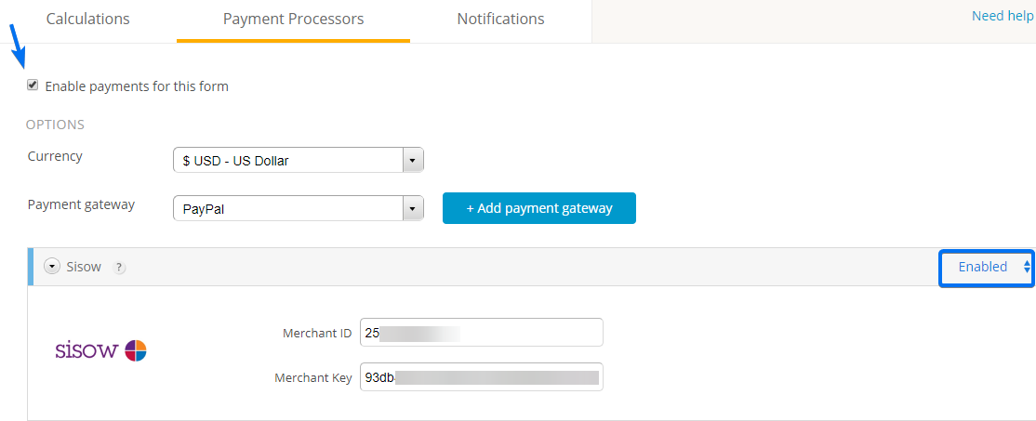Click the Merchant ID label
Viewport: 1036px width, 421px height.
(317, 333)
